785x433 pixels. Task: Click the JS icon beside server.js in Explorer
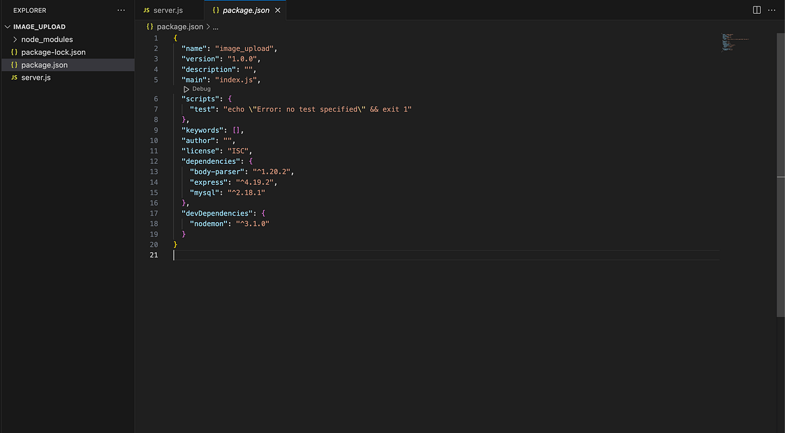[x=14, y=77]
